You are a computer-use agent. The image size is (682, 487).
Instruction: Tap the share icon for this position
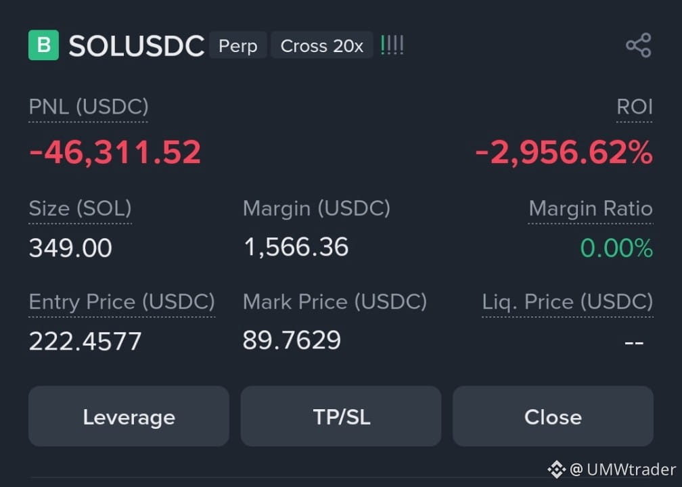pyautogui.click(x=639, y=45)
